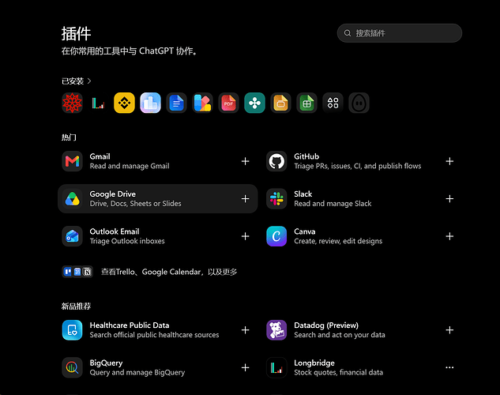Open the dark shapes grid installed plugin
500x395 pixels.
coord(333,103)
